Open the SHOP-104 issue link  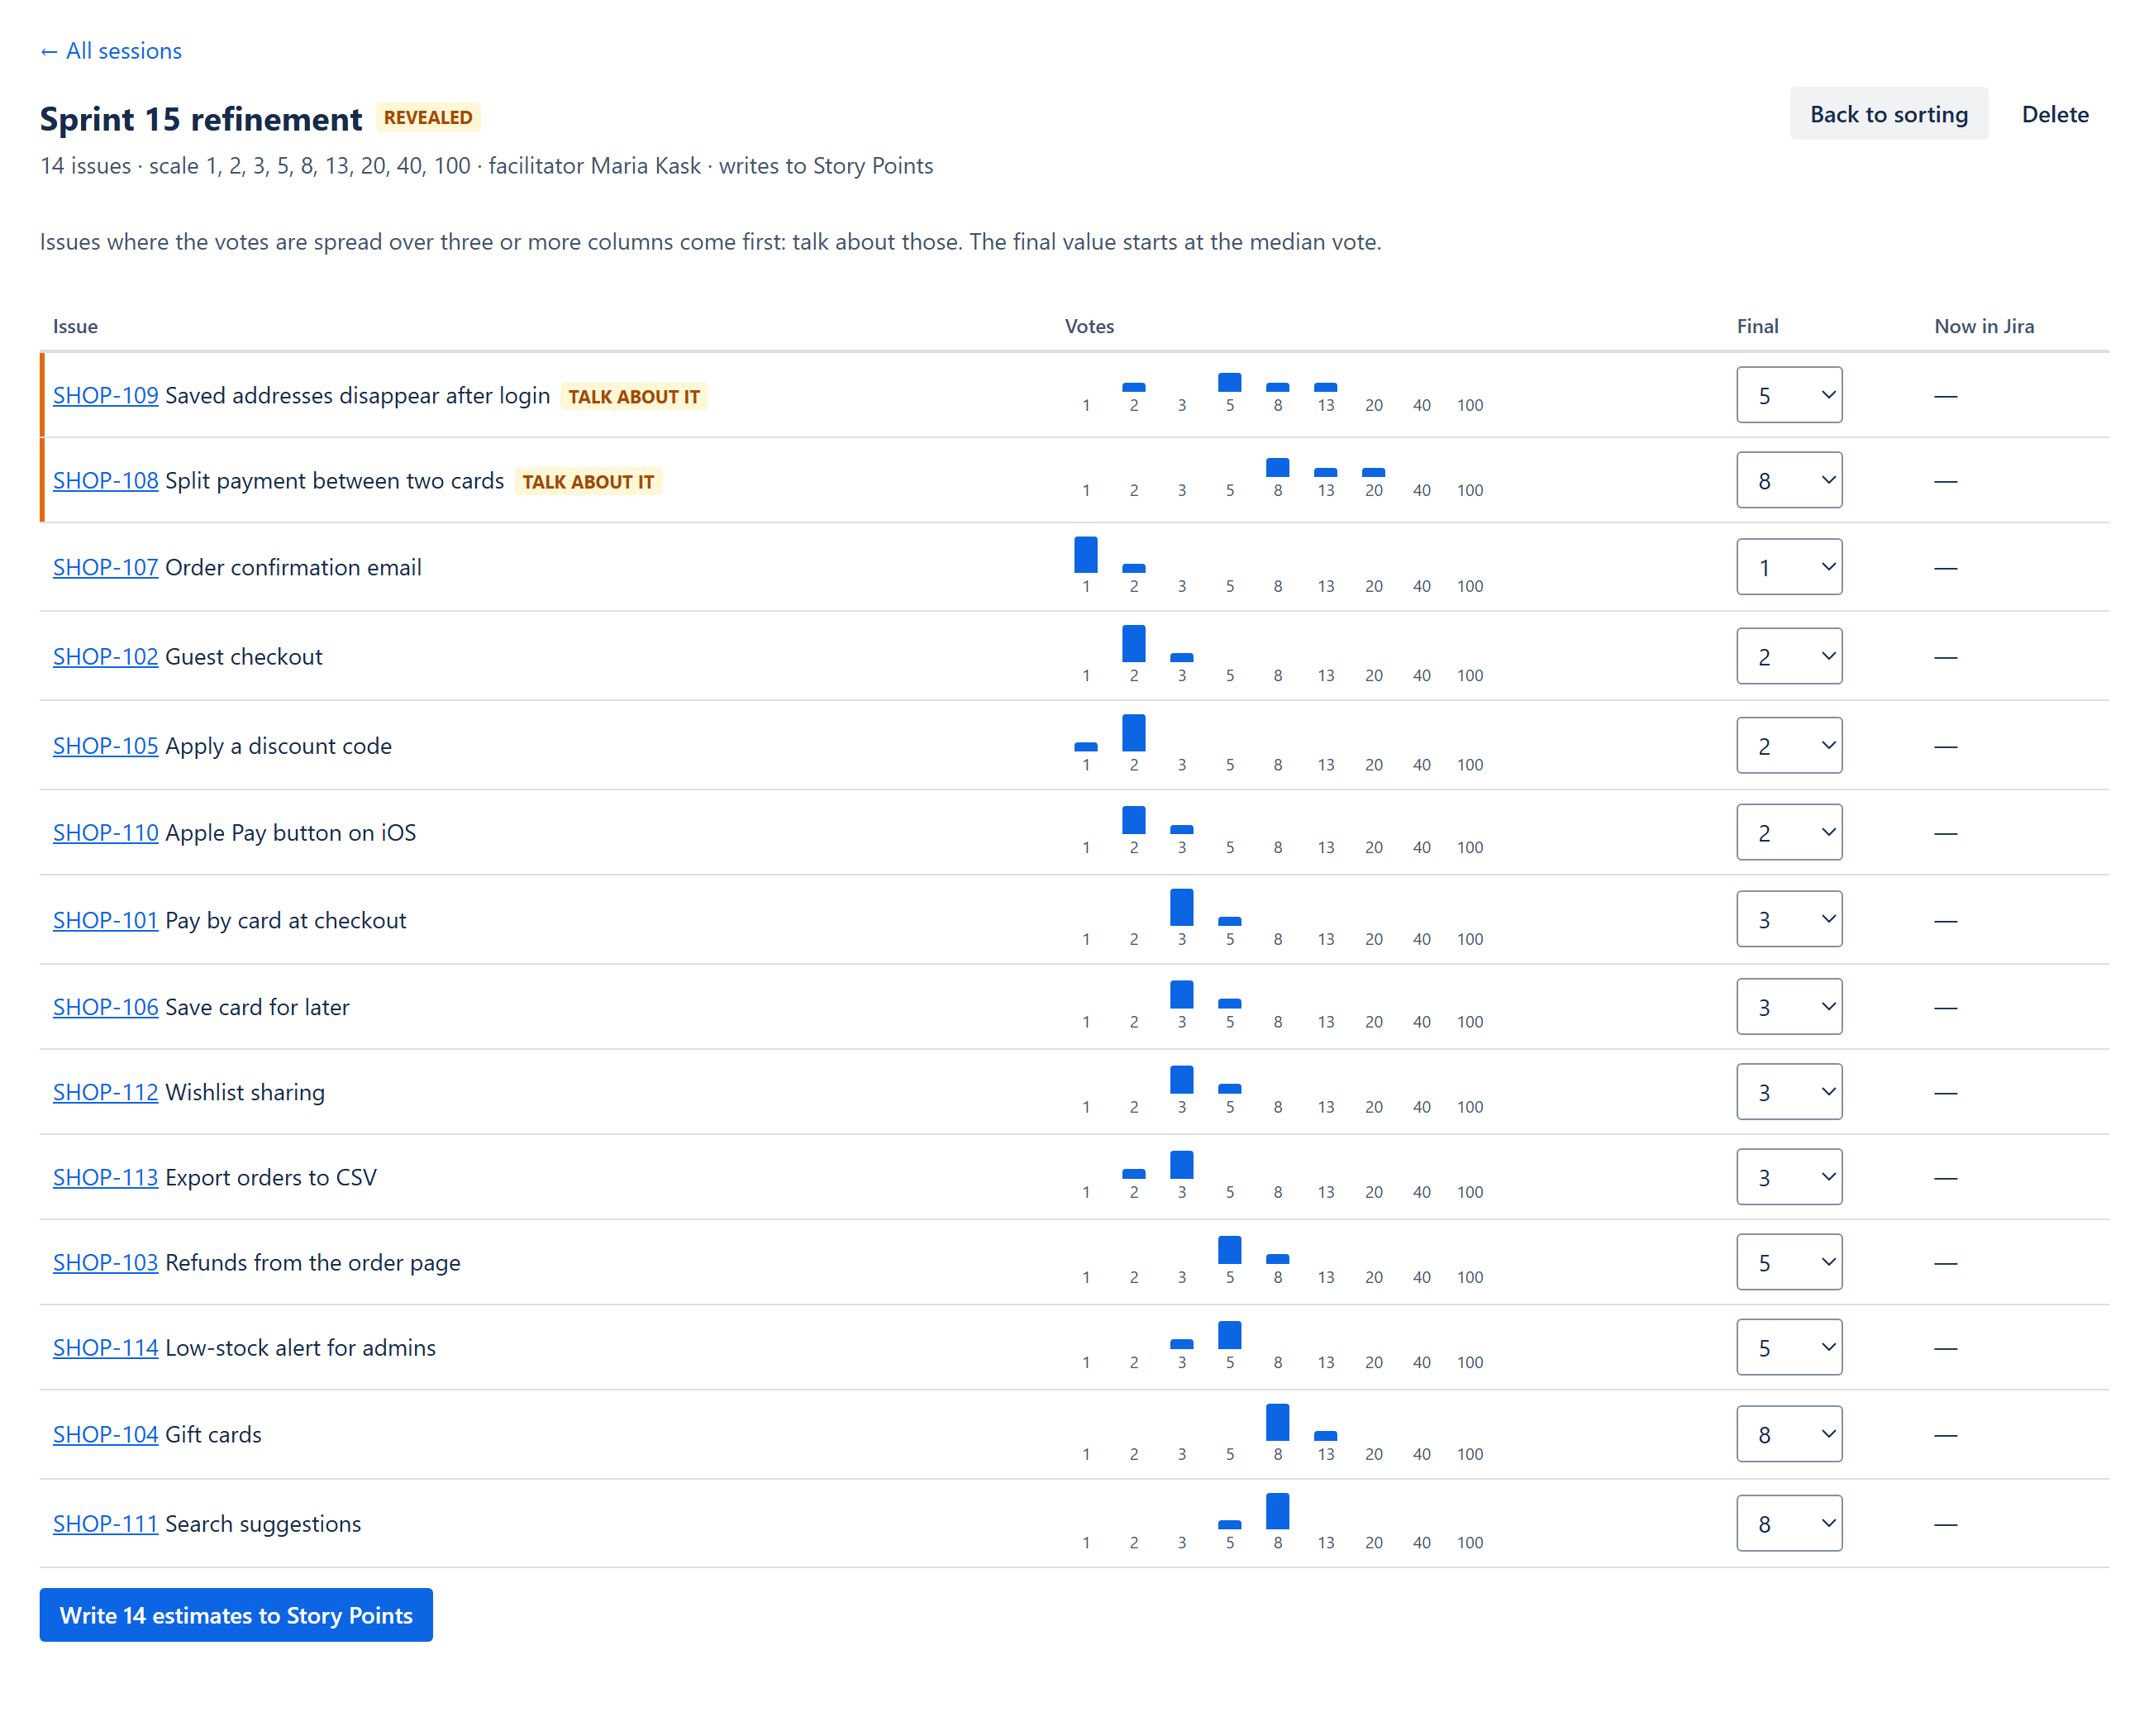click(x=105, y=1434)
